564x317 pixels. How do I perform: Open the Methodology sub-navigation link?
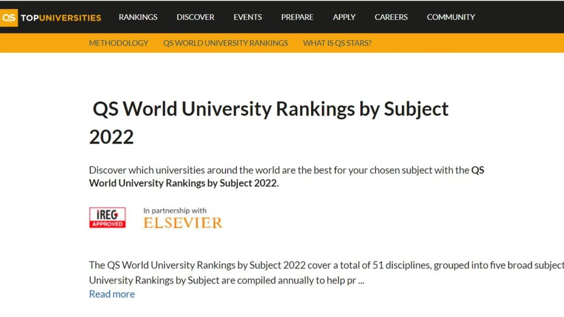(118, 43)
